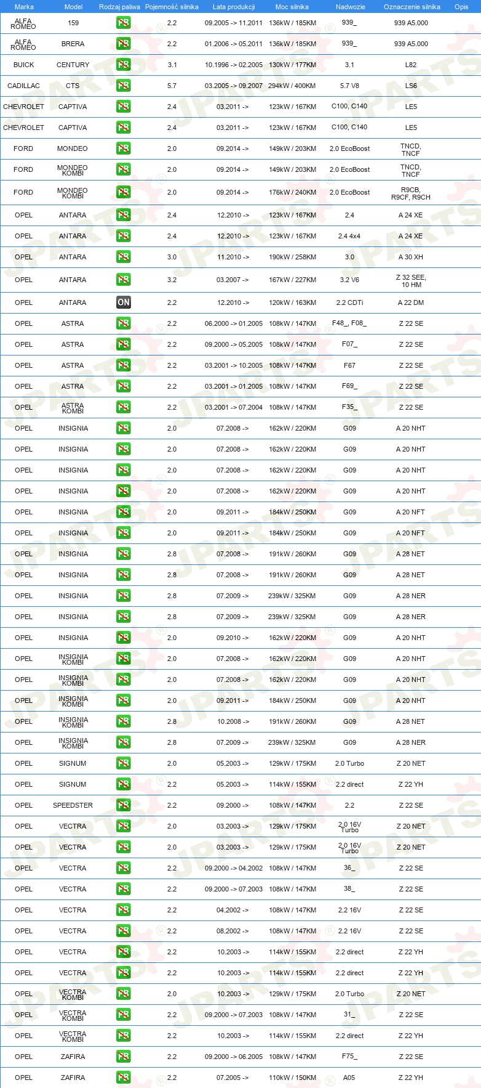
Task: Click the PB icon for Ford Mondeo Kombi 203KM
Action: coord(124,169)
